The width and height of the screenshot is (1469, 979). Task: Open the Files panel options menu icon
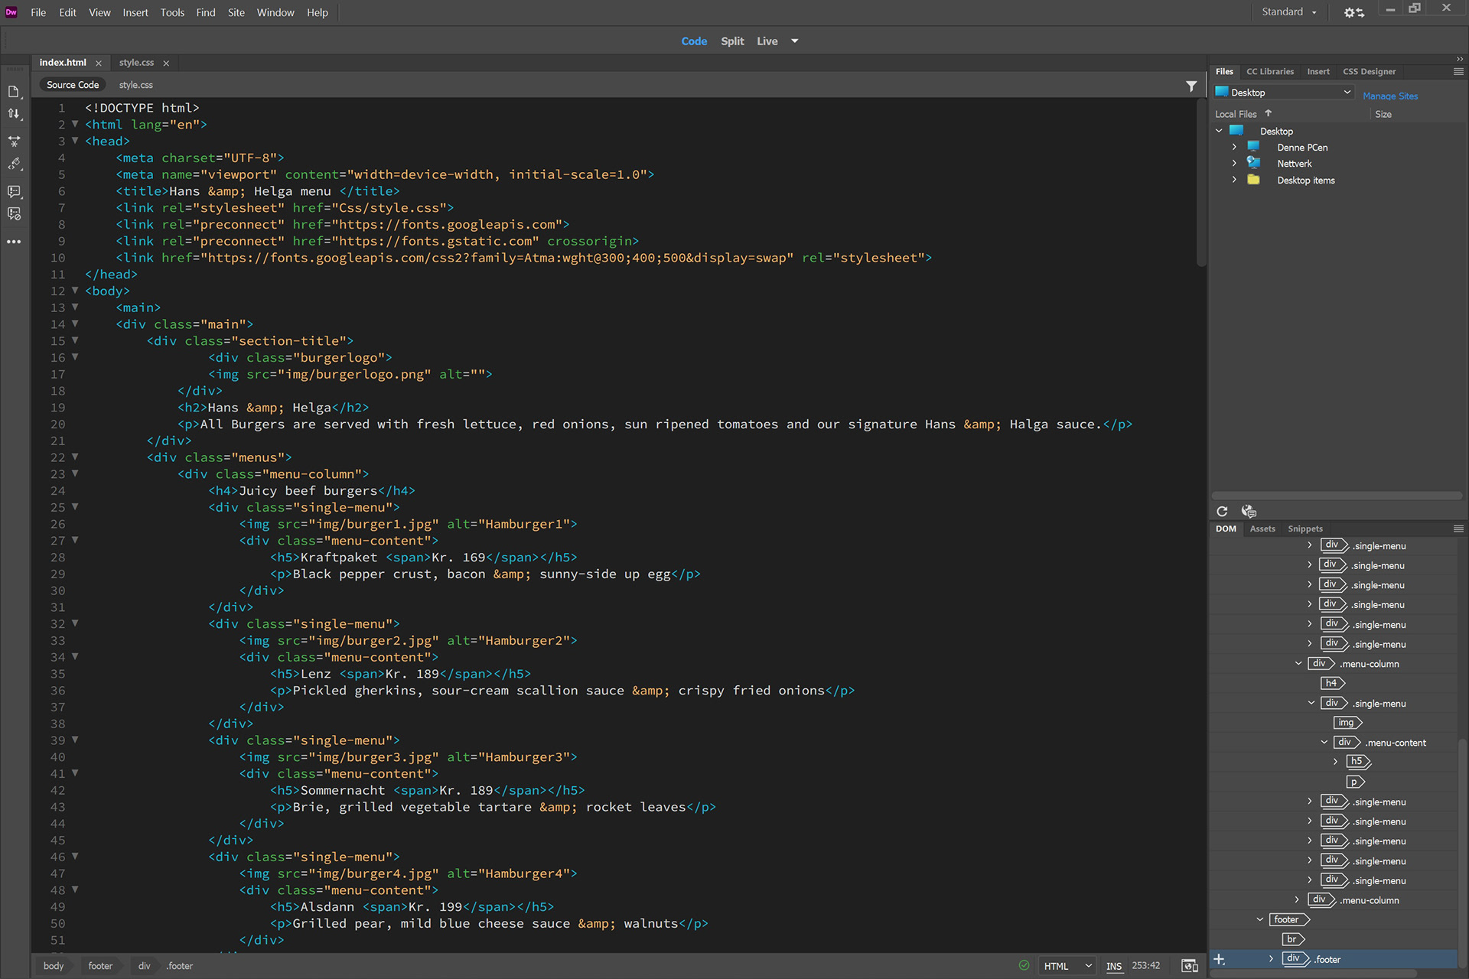click(1458, 71)
